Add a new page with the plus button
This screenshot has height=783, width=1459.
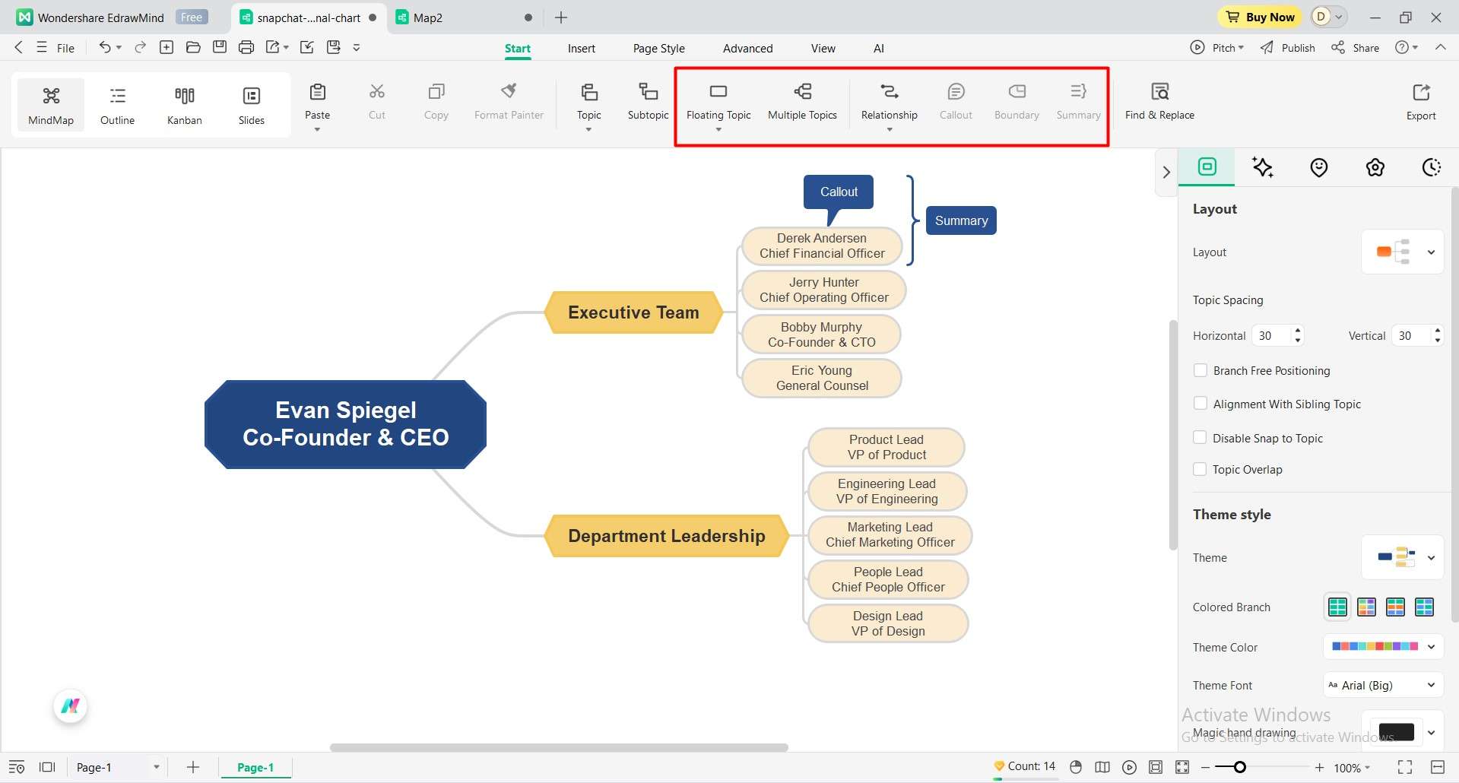click(x=192, y=767)
